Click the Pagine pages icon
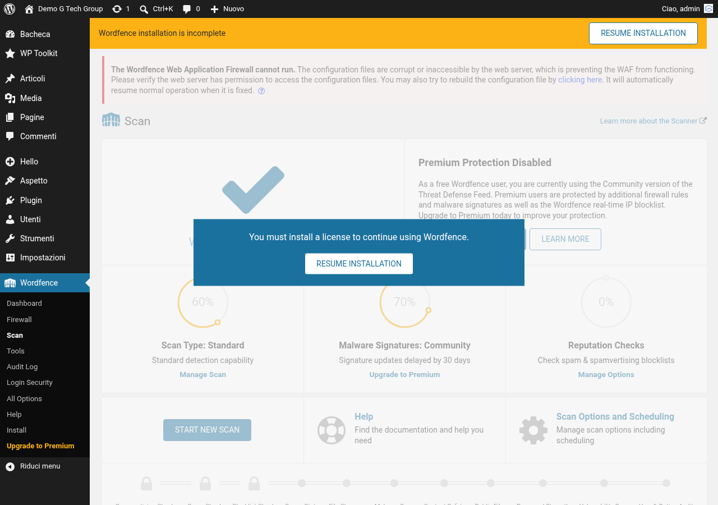The height and width of the screenshot is (505, 718). pos(10,117)
